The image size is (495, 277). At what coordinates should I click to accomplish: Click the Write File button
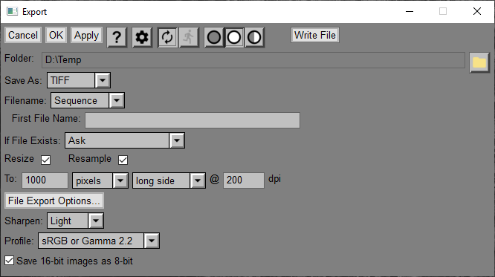tap(315, 35)
